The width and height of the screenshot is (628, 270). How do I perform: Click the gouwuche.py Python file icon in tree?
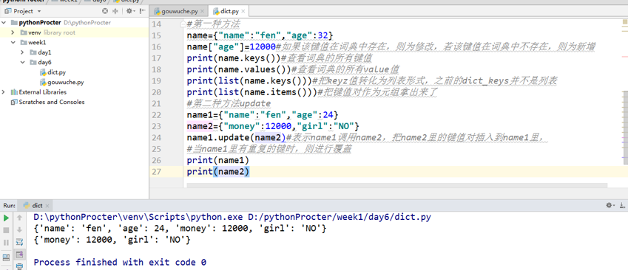[43, 83]
